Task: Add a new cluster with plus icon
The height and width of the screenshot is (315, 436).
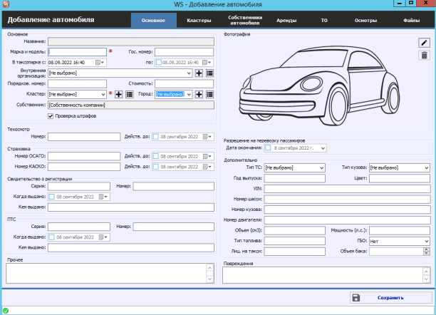Action: click(119, 94)
